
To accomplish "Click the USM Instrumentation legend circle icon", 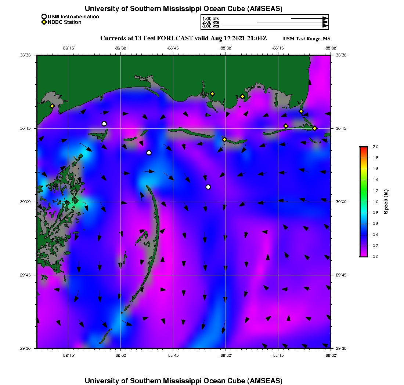I will click(x=44, y=17).
